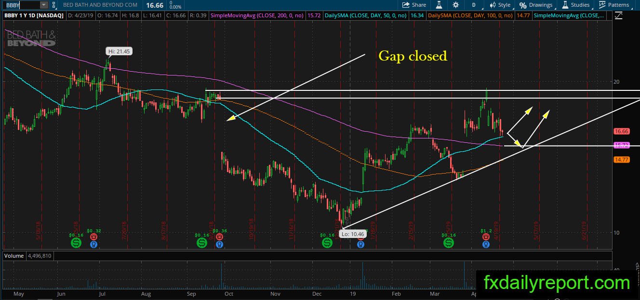Click the symbol link icon beside the ticker box
This screenshot has width=640, height=300.
coord(53,5)
